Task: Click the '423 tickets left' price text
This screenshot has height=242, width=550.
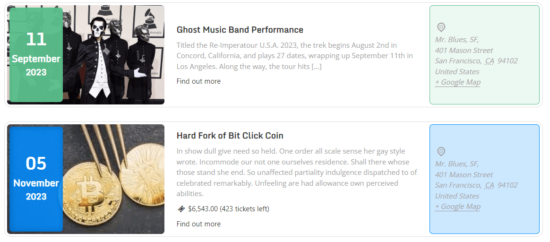Action: tap(245, 209)
